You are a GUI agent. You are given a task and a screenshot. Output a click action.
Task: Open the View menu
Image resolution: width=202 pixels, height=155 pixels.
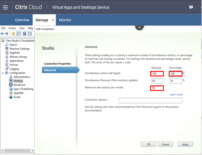(x=22, y=28)
